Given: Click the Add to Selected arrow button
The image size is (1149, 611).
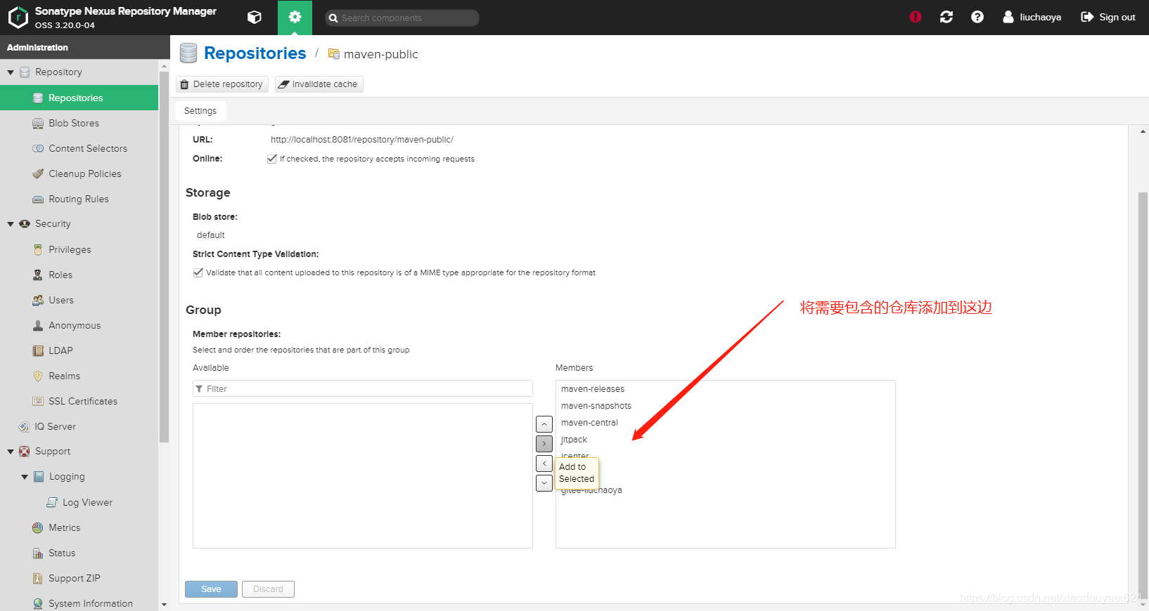Looking at the screenshot, I should tap(544, 444).
